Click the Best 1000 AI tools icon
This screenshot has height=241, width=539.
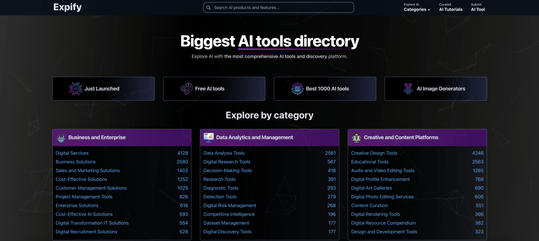point(298,89)
